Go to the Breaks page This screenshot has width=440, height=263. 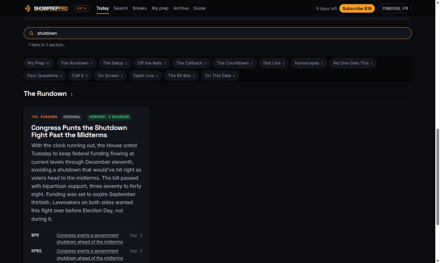[x=140, y=8]
